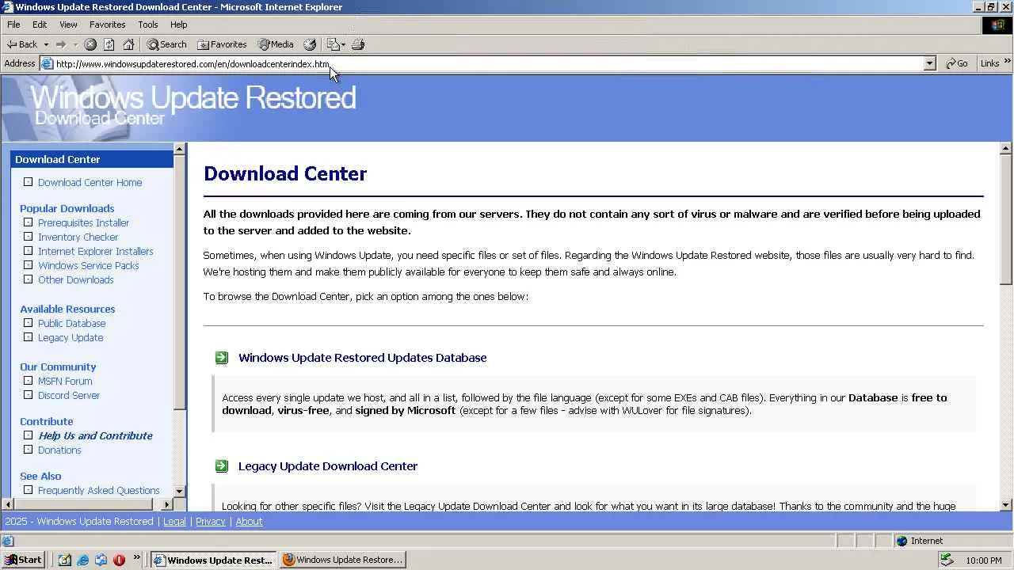Open the Prerequisites Installer link
The width and height of the screenshot is (1014, 570).
83,223
